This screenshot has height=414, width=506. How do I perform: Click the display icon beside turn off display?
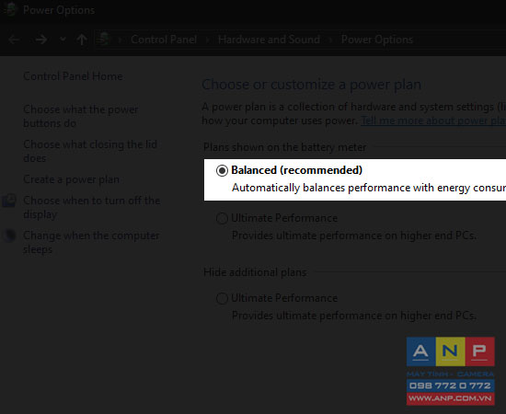click(x=8, y=201)
